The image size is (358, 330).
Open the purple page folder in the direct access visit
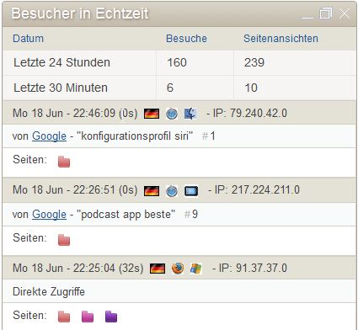pos(111,317)
